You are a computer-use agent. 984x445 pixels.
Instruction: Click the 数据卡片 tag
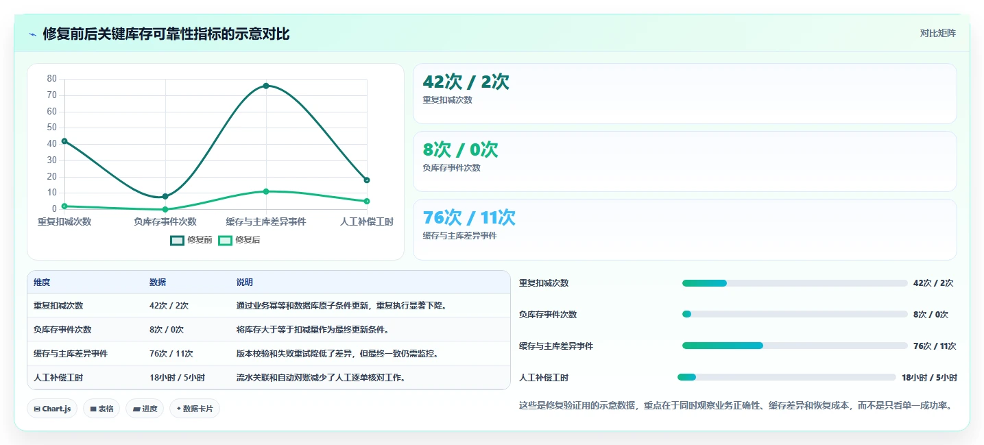coord(195,409)
